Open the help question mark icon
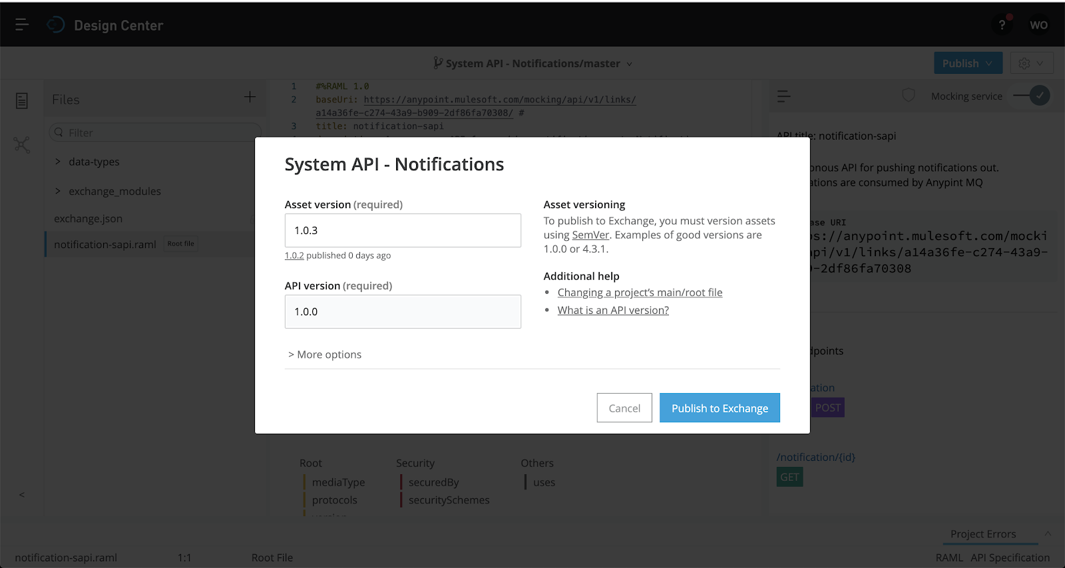 tap(1002, 25)
